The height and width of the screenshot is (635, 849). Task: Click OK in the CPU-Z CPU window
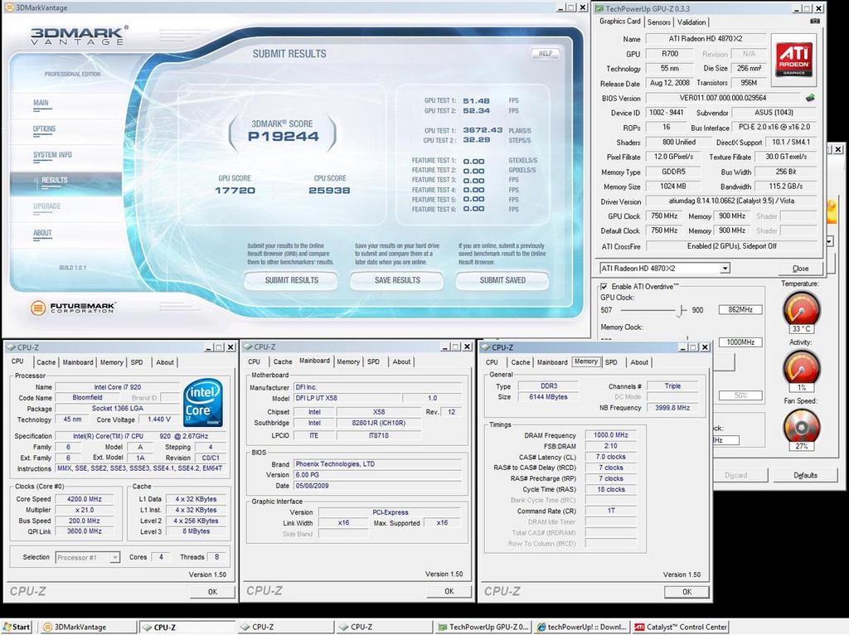coord(213,592)
